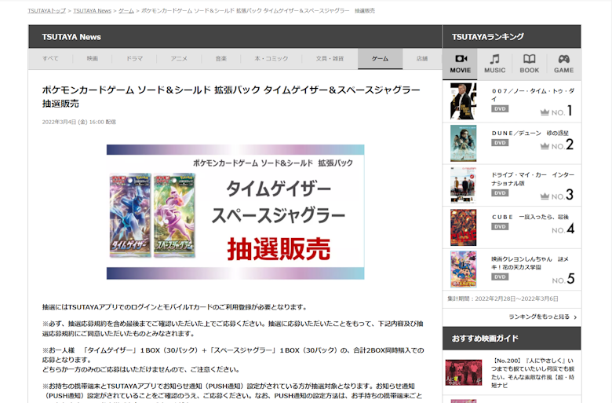Open the ００７／ノー・タイム・トゥ・ダイ ranking title
The height and width of the screenshot is (403, 612).
pyautogui.click(x=533, y=95)
